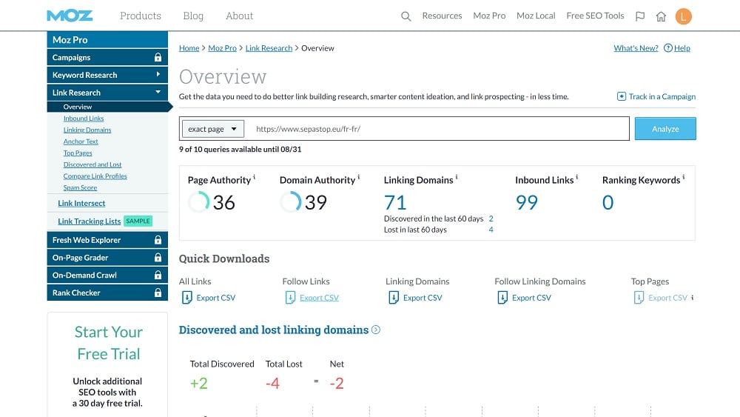Click the Linking Domains count 71
Screen dimensions: 740x417
395,202
